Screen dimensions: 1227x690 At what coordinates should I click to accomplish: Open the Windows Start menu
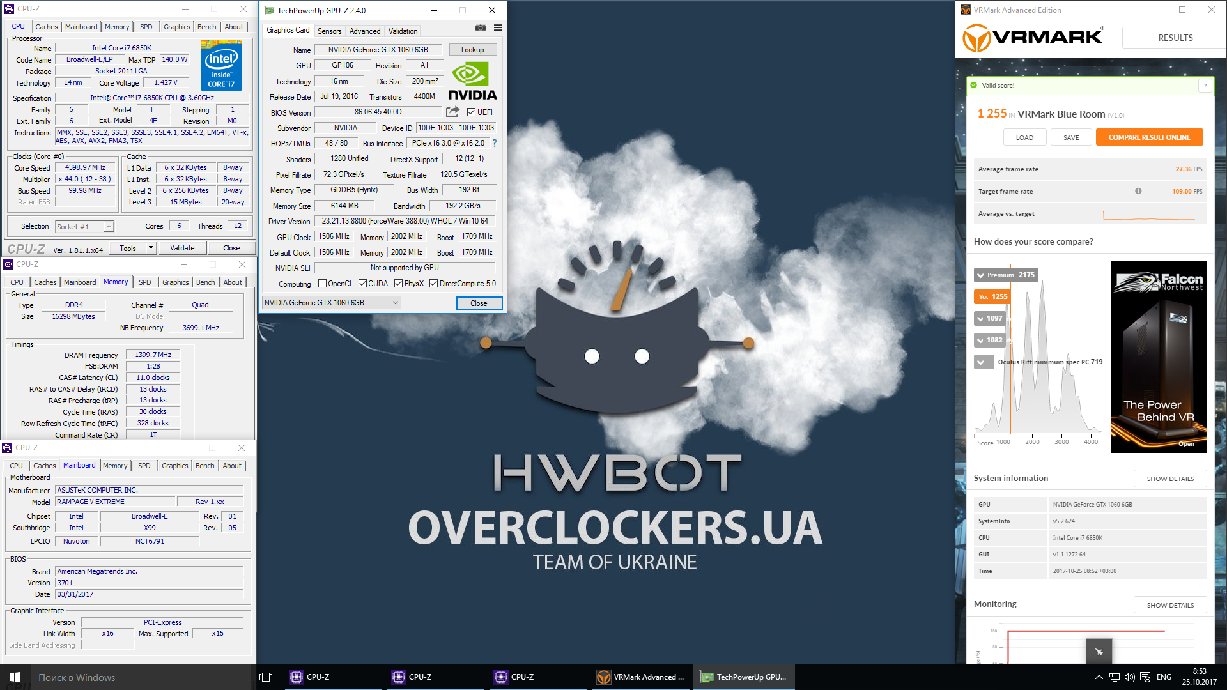click(x=15, y=677)
